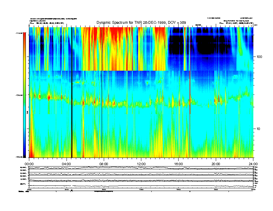This screenshot has height=211, width=273.
Task: Click the thick black data gap after 04:00
Action: click(72, 92)
